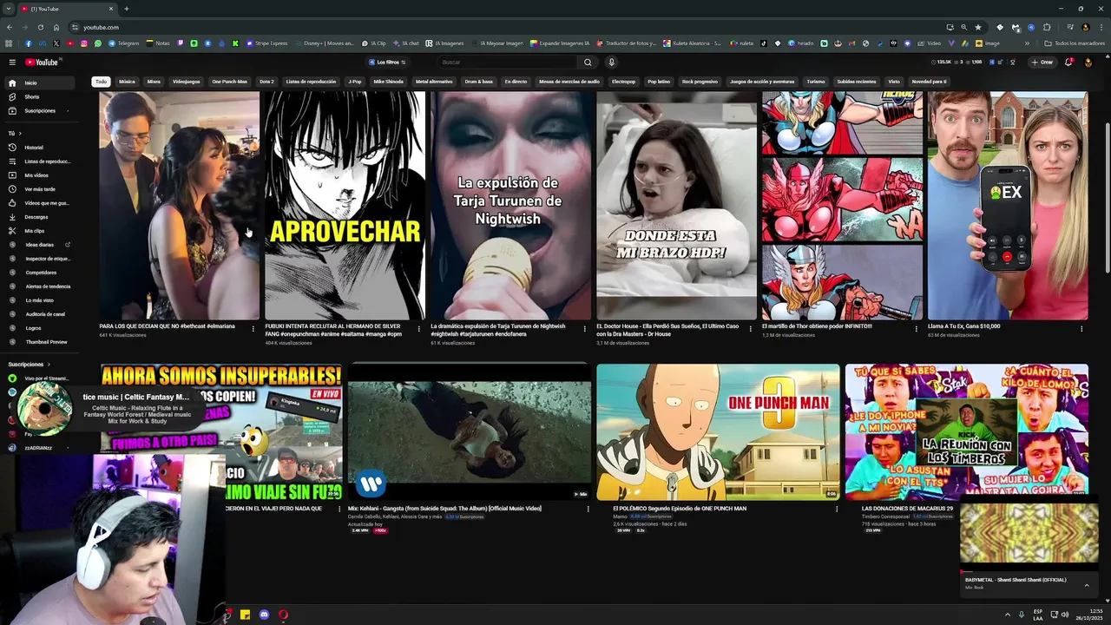Open the account avatar menu
This screenshot has width=1111, height=625.
pyautogui.click(x=1088, y=62)
